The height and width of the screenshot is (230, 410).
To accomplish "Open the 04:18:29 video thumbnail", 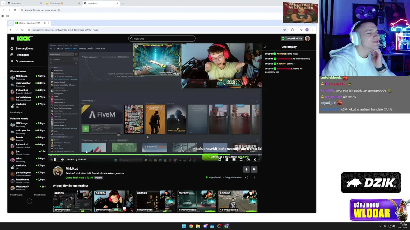I will (x=155, y=202).
